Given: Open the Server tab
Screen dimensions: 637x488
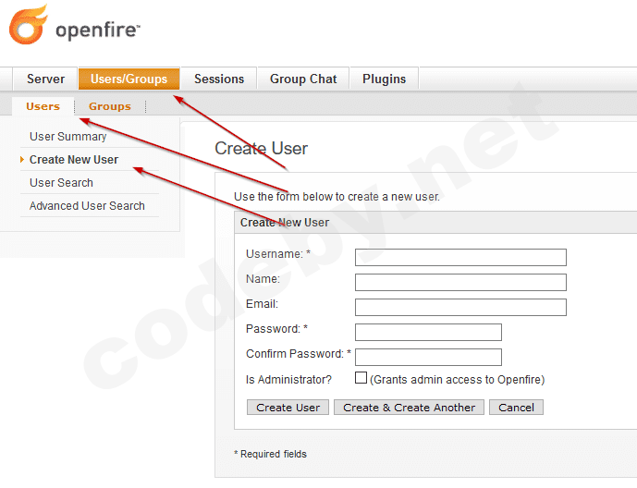Looking at the screenshot, I should pyautogui.click(x=45, y=79).
